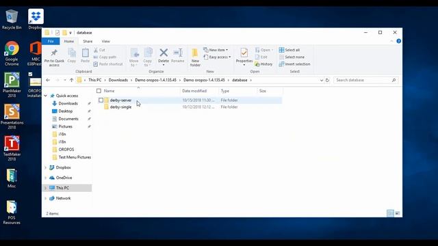Screen dimensions: 438x246
Task: Open TextMaker 2018 desktop shortcut
Action: pyautogui.click(x=12, y=148)
